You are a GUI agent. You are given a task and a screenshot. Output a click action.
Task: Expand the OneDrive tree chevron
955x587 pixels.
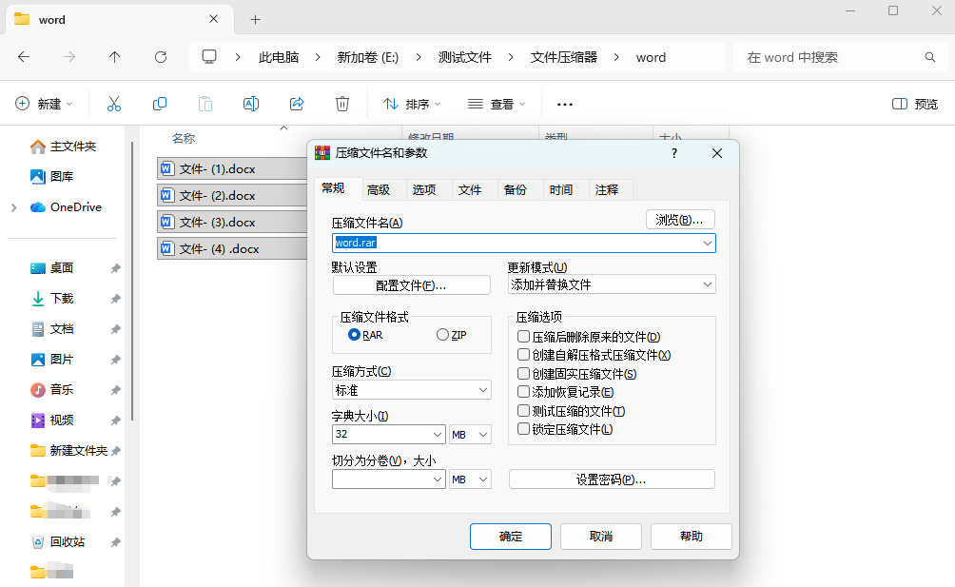14,207
